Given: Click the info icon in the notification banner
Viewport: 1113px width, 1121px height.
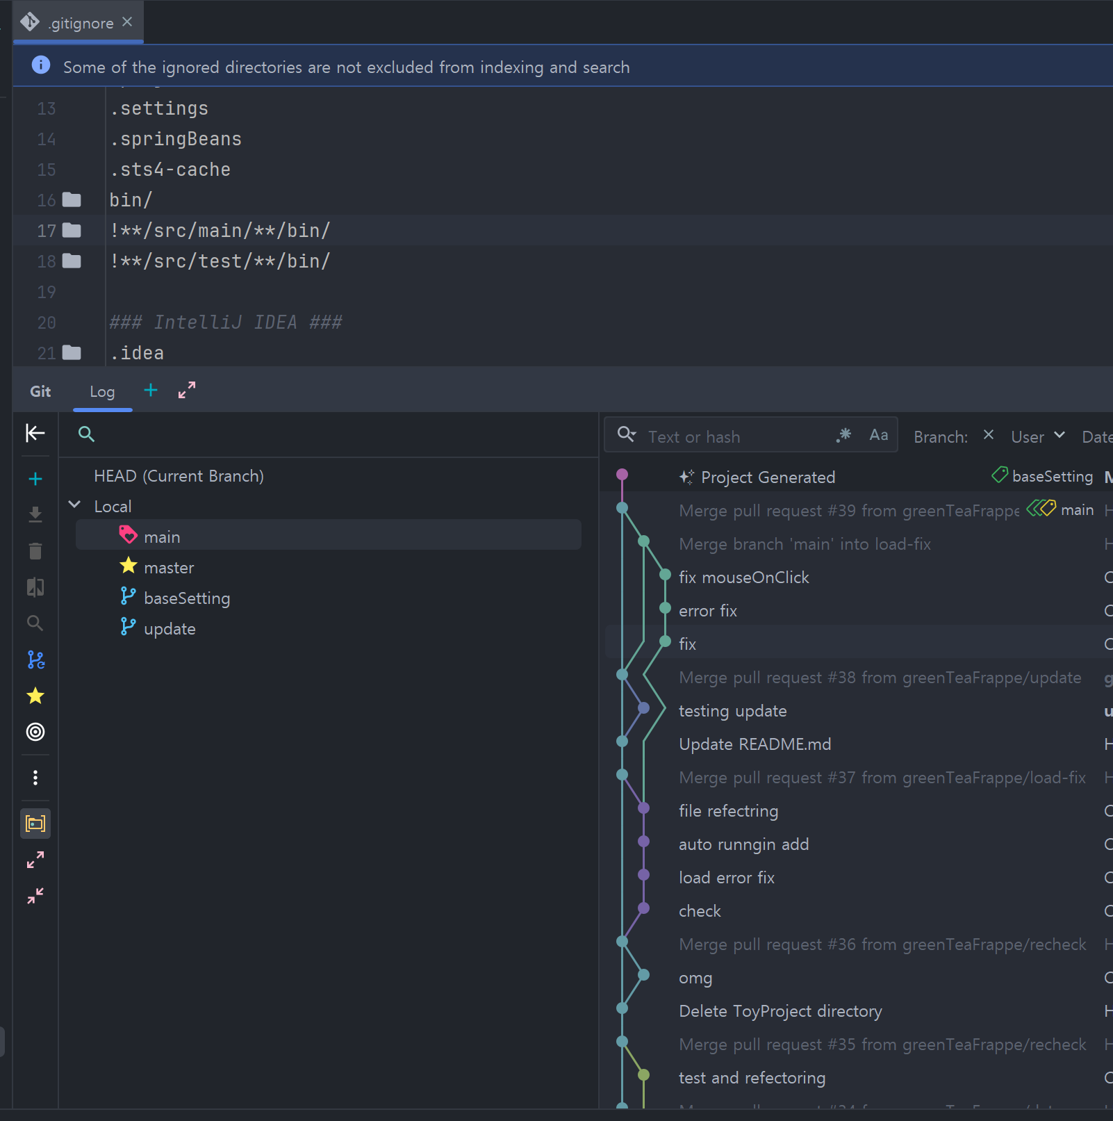Looking at the screenshot, I should click(x=41, y=65).
